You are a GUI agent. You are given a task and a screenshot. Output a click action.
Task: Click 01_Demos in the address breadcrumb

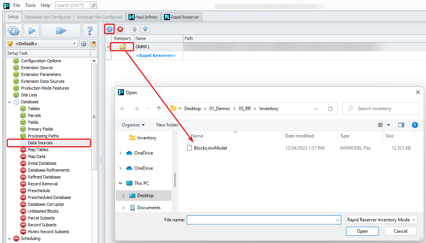(x=220, y=109)
